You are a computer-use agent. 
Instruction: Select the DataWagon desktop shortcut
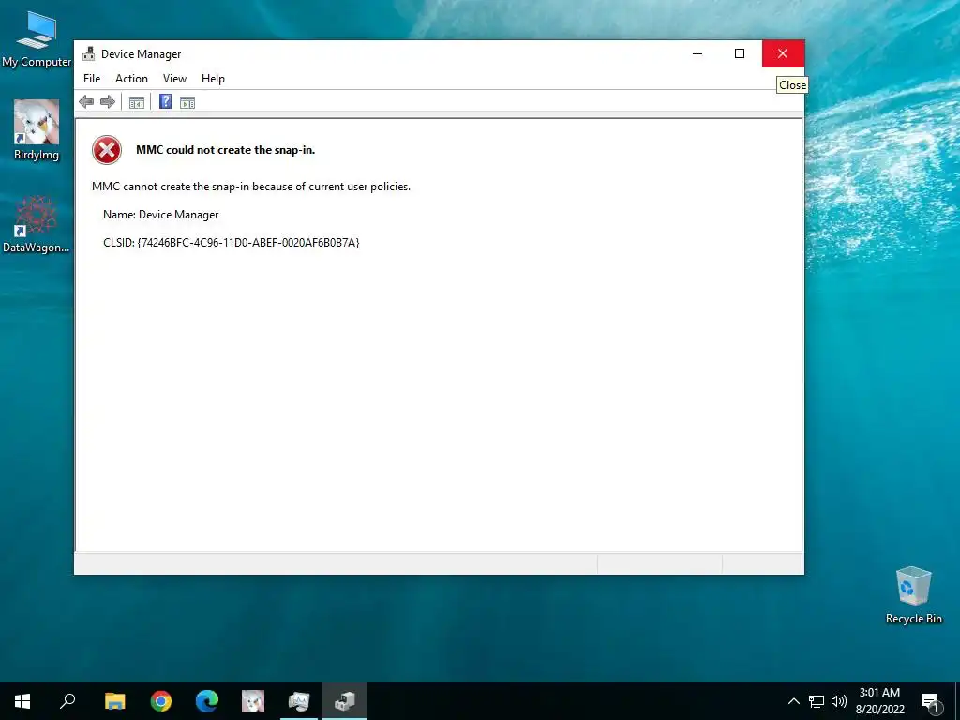(37, 224)
